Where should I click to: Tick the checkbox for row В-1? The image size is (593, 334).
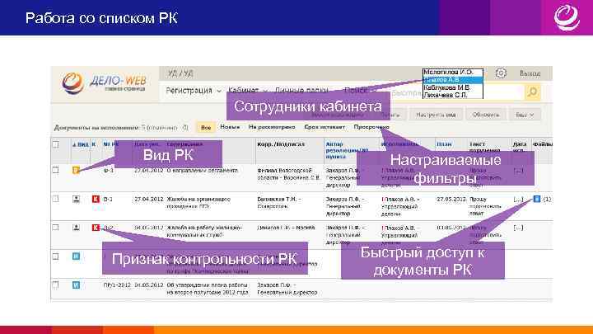(x=56, y=199)
